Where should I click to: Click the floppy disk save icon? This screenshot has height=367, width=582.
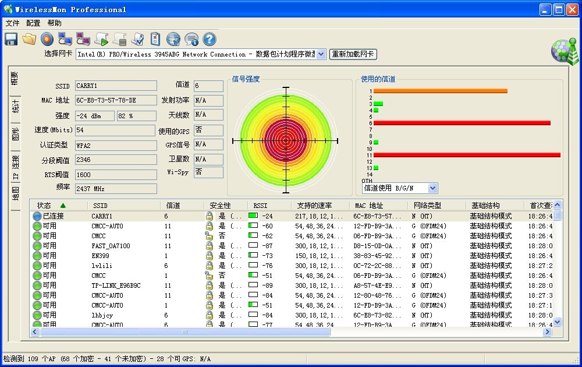(11, 39)
